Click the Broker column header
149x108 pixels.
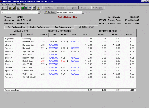pyautogui.click(x=30, y=35)
